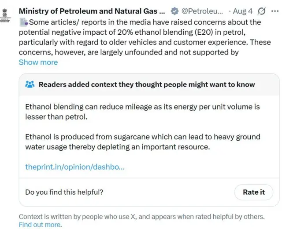Follow the Find out more link

click(40, 225)
